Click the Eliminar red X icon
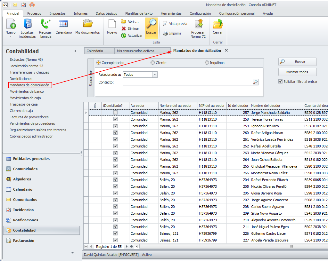Image resolution: width=328 pixels, height=261 pixels. tap(124, 28)
